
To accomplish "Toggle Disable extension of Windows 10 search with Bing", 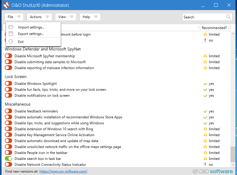I will [x=9, y=129].
